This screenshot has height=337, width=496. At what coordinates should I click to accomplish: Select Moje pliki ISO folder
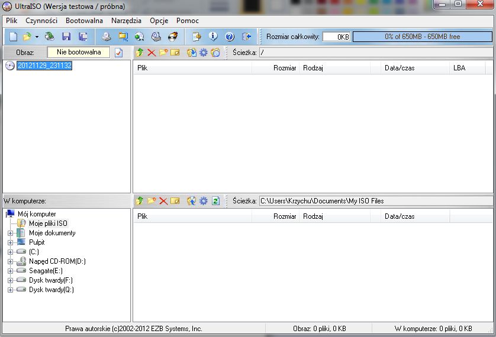(48, 223)
